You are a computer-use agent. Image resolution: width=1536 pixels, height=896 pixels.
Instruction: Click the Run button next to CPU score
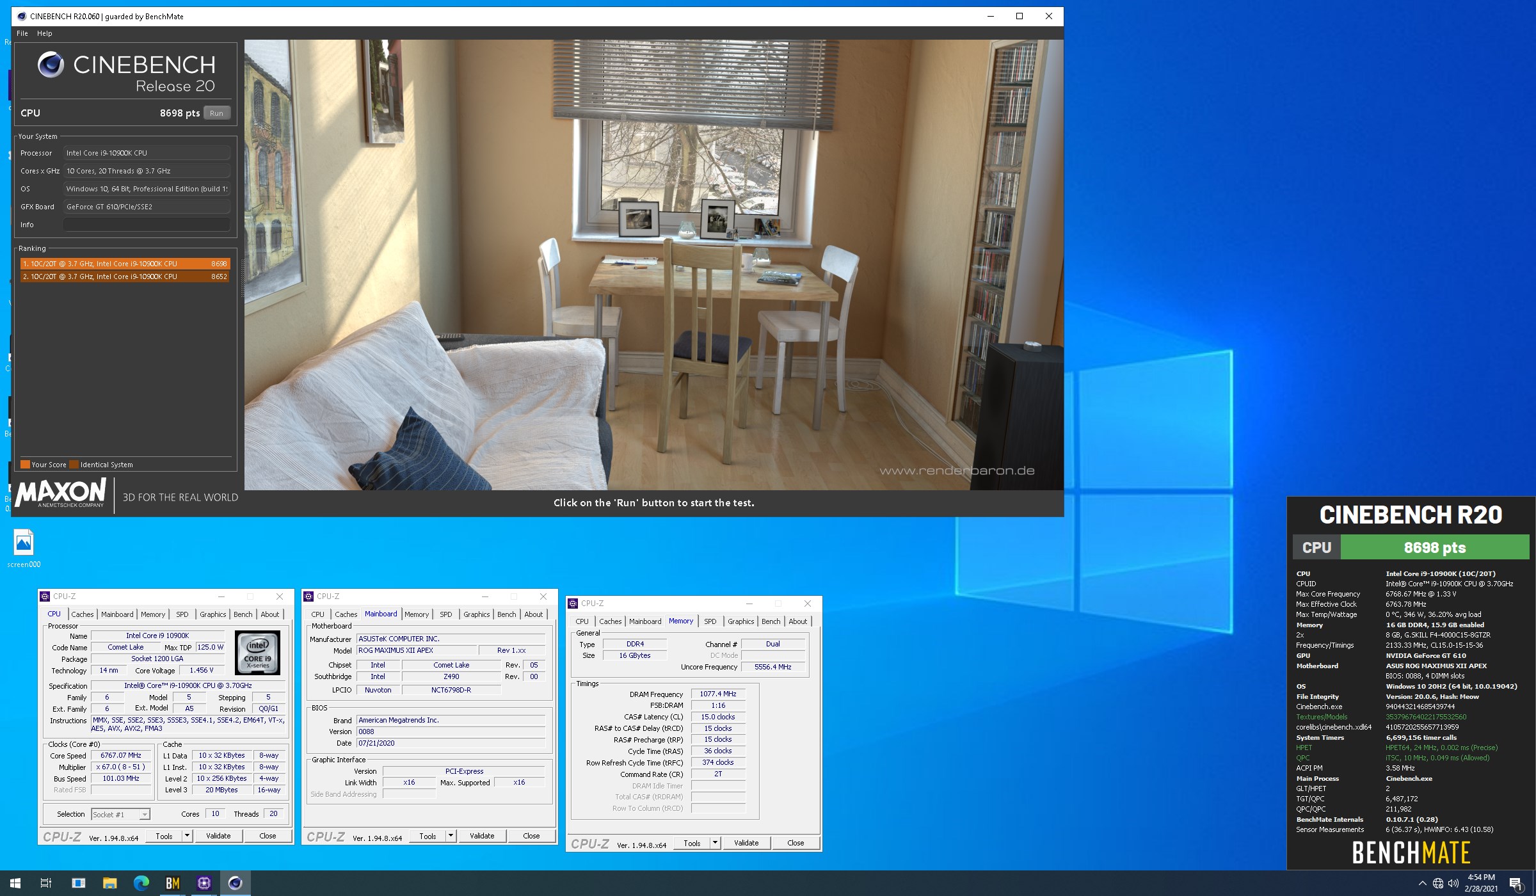[x=216, y=113]
